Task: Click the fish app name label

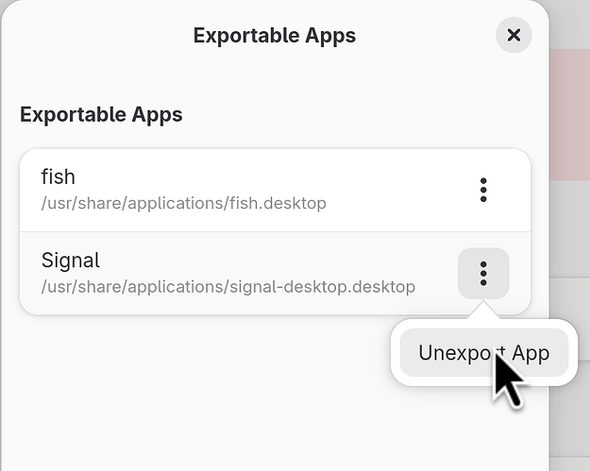Action: point(59,177)
